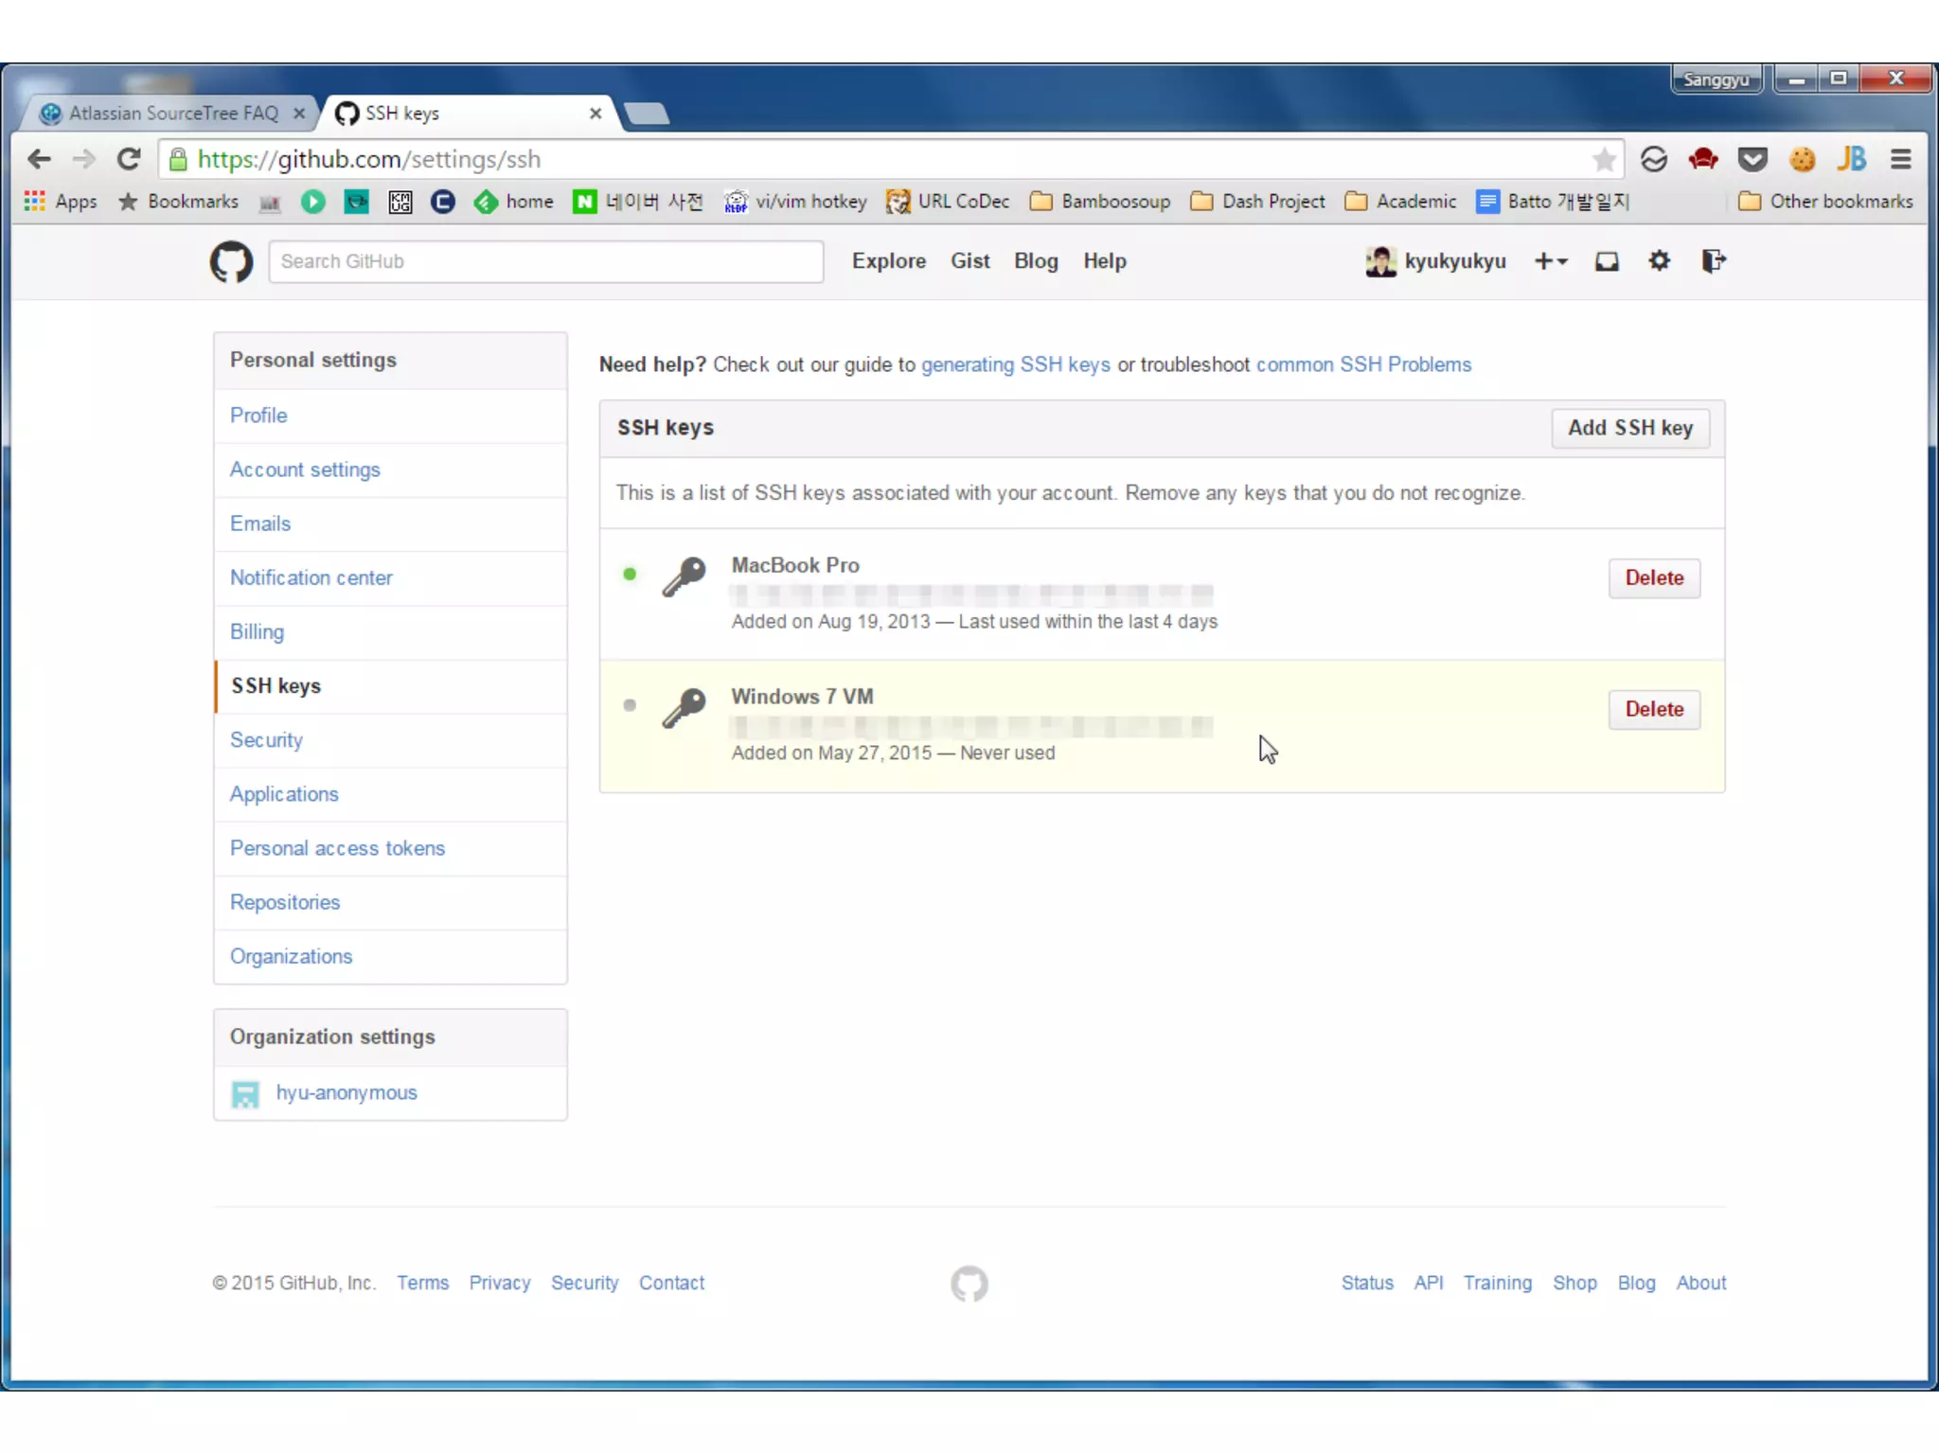The image size is (1939, 1454).
Task: Open the Chrome hamburger menu
Action: pyautogui.click(x=1900, y=159)
